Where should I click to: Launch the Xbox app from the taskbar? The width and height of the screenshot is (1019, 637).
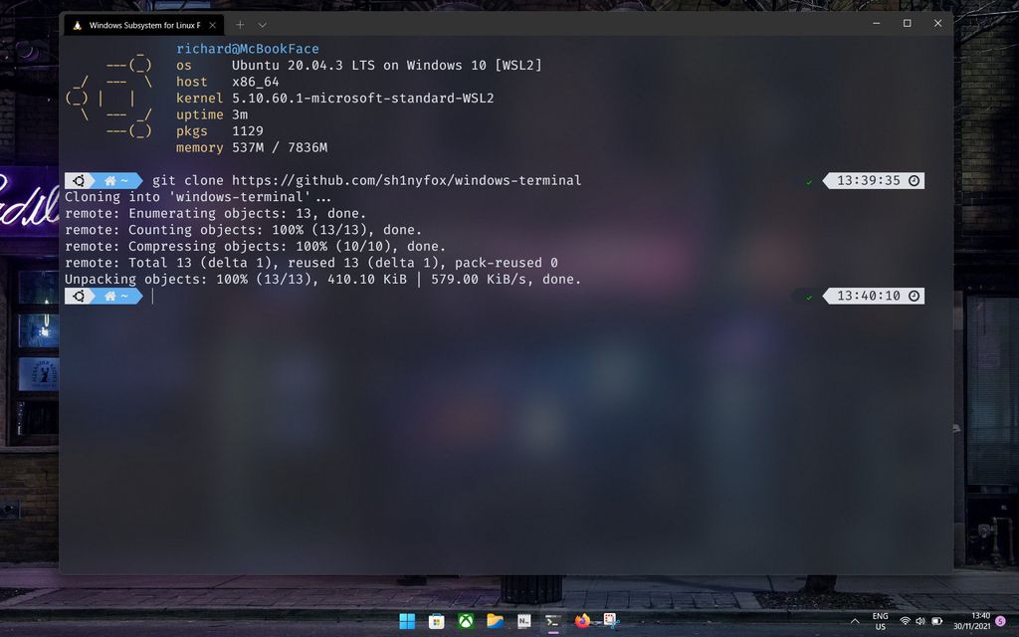coord(464,620)
